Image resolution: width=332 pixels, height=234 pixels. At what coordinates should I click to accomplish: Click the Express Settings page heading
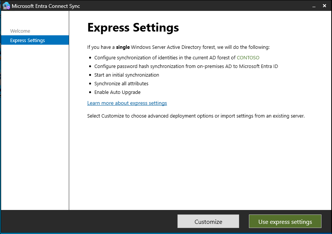[133, 28]
